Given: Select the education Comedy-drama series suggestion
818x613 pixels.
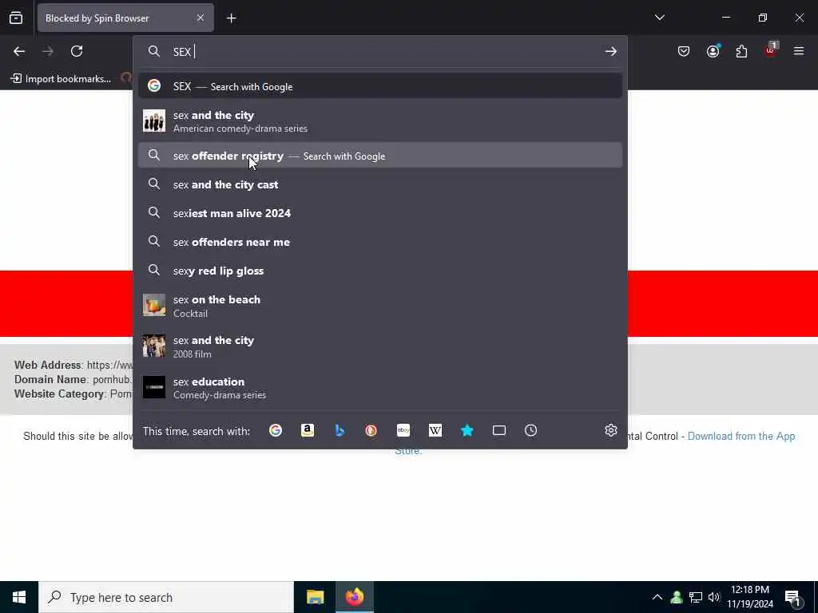Looking at the screenshot, I should (379, 387).
